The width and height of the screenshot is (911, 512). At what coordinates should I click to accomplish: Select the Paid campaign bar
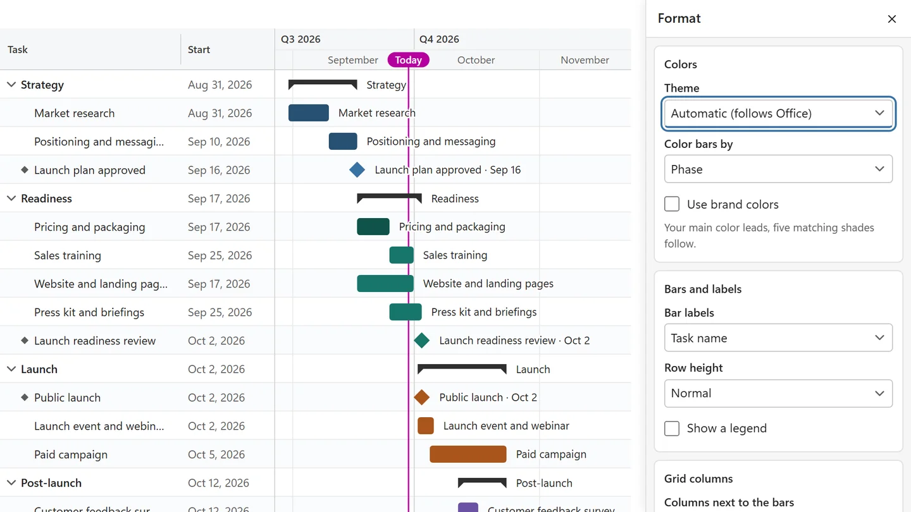pyautogui.click(x=468, y=454)
